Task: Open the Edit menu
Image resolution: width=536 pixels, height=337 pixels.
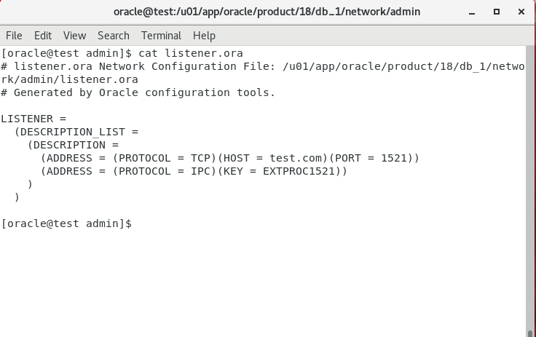Action: point(43,36)
